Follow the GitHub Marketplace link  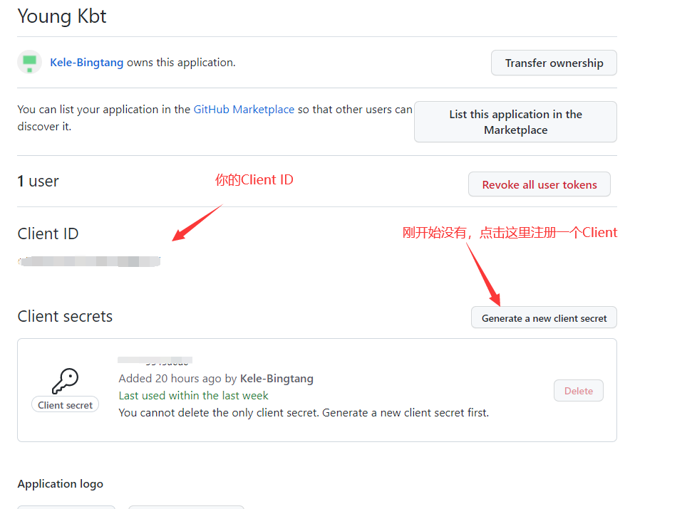click(244, 110)
